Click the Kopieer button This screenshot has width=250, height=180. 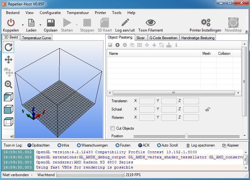[231, 145]
